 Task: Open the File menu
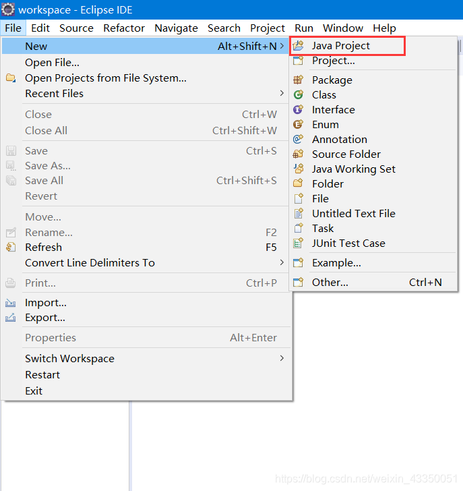(x=13, y=28)
